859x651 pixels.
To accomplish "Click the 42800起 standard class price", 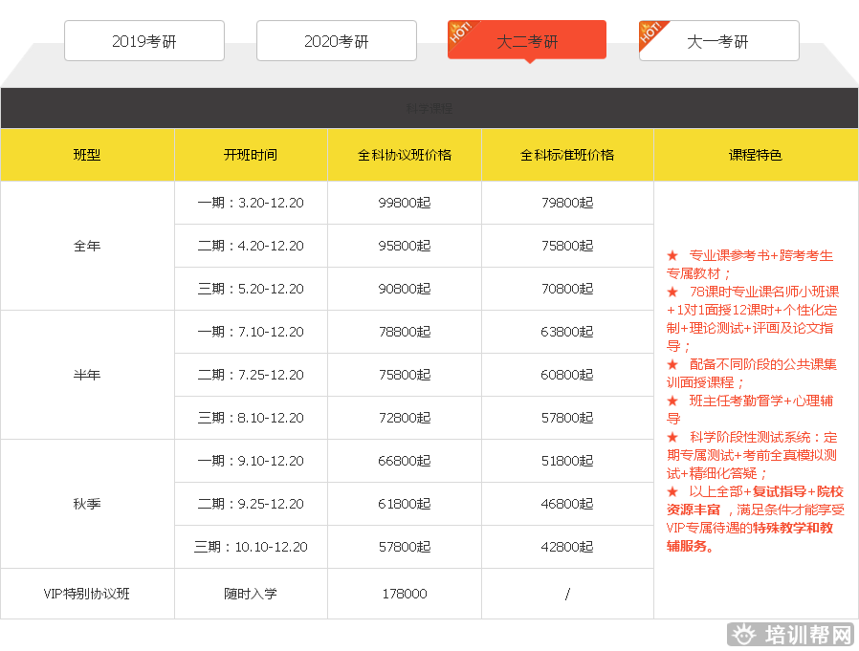I will pyautogui.click(x=566, y=547).
